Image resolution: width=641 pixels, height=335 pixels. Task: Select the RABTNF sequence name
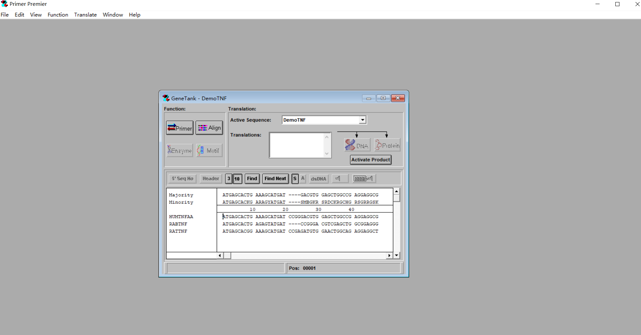pyautogui.click(x=178, y=224)
